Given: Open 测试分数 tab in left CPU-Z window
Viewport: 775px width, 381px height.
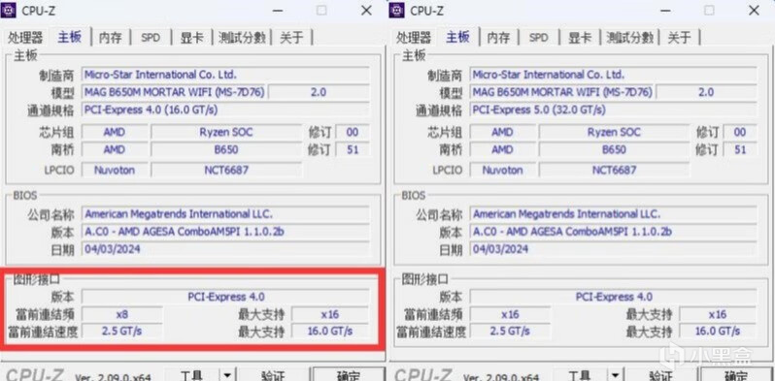Looking at the screenshot, I should 242,37.
